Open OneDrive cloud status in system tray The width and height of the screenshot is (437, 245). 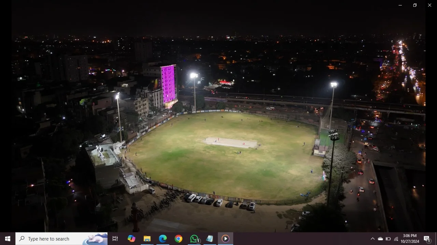tap(380, 239)
